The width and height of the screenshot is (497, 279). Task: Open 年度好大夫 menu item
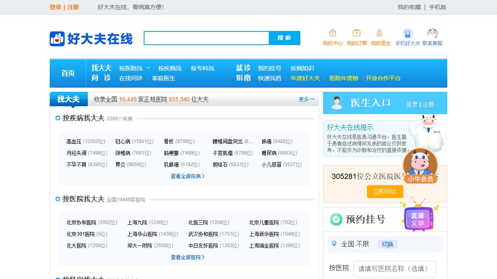pos(305,78)
